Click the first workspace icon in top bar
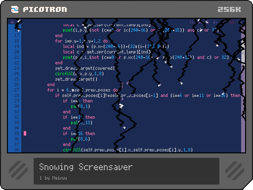253x190 pixels. [x=192, y=22]
